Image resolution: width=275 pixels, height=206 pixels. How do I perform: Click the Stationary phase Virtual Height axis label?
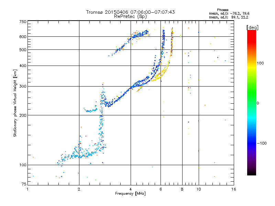click(x=15, y=103)
